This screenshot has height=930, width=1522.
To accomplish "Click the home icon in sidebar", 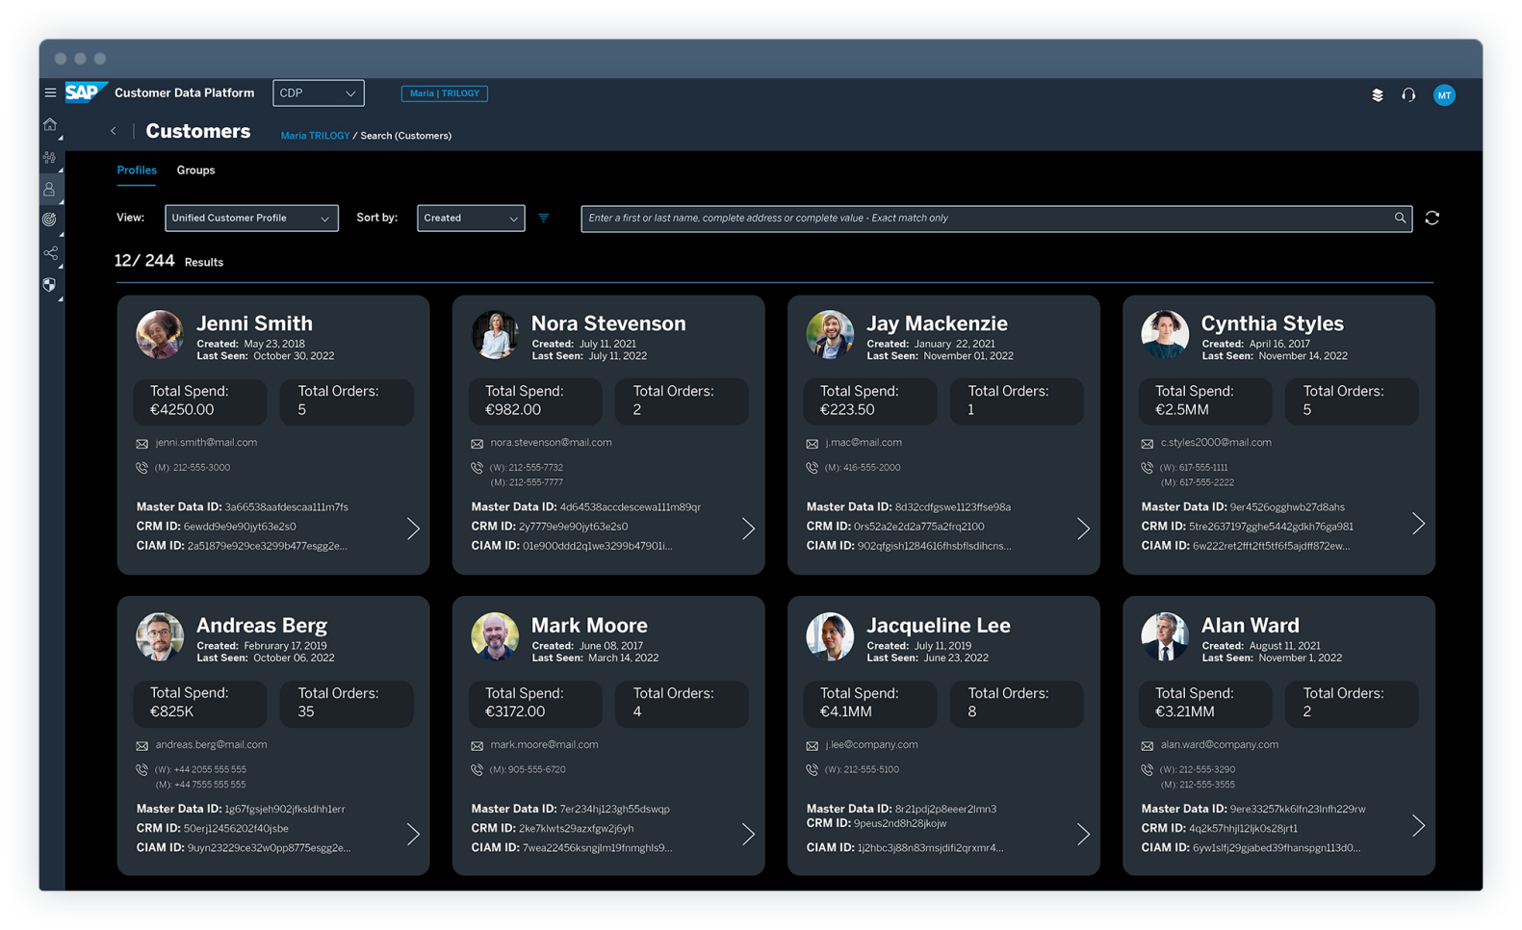I will 50,125.
